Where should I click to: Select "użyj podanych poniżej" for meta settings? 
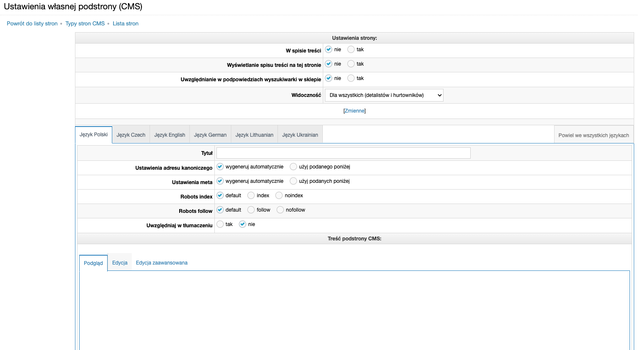[293, 181]
